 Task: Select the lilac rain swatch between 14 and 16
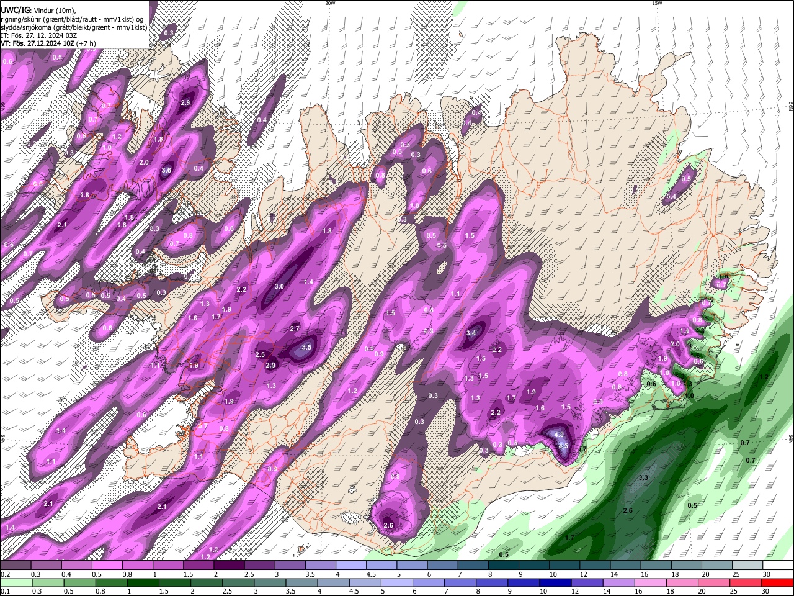[619, 582]
